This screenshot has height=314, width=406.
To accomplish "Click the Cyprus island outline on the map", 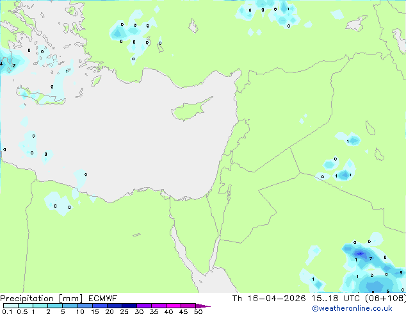I will [x=192, y=110].
